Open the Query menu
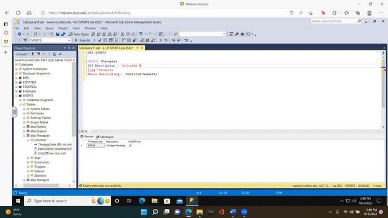The image size is (388, 218). point(49,28)
